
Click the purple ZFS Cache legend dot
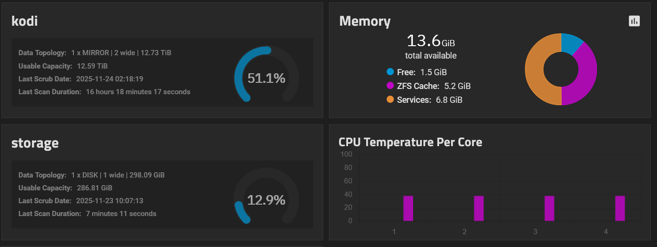pos(390,86)
